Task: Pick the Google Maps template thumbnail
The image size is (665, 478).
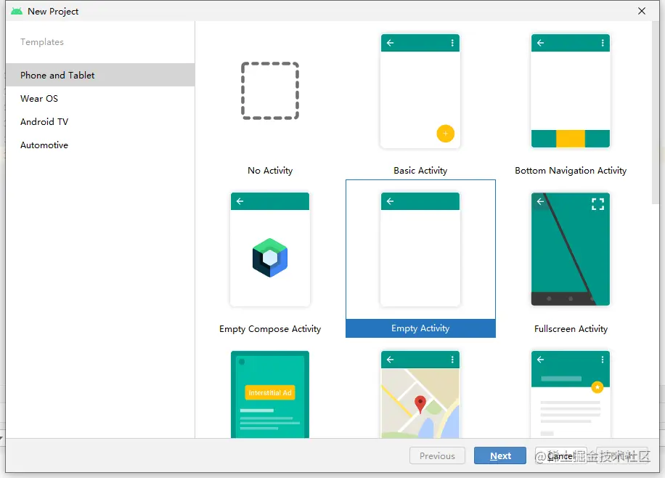Action: (x=420, y=394)
